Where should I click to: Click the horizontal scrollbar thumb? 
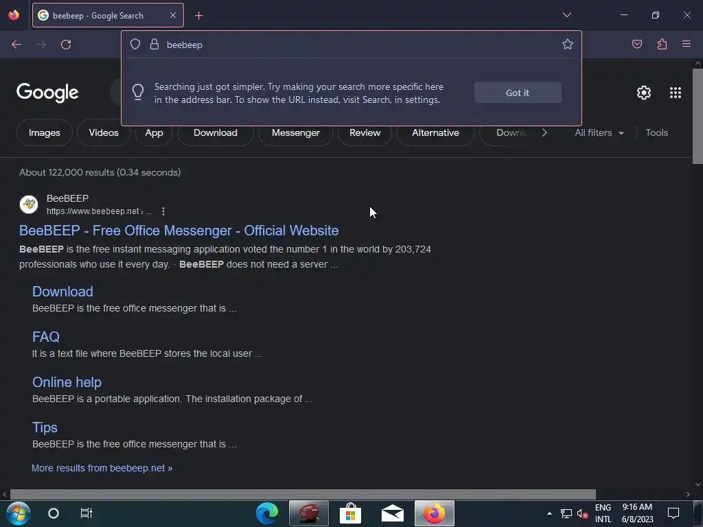tap(303, 494)
